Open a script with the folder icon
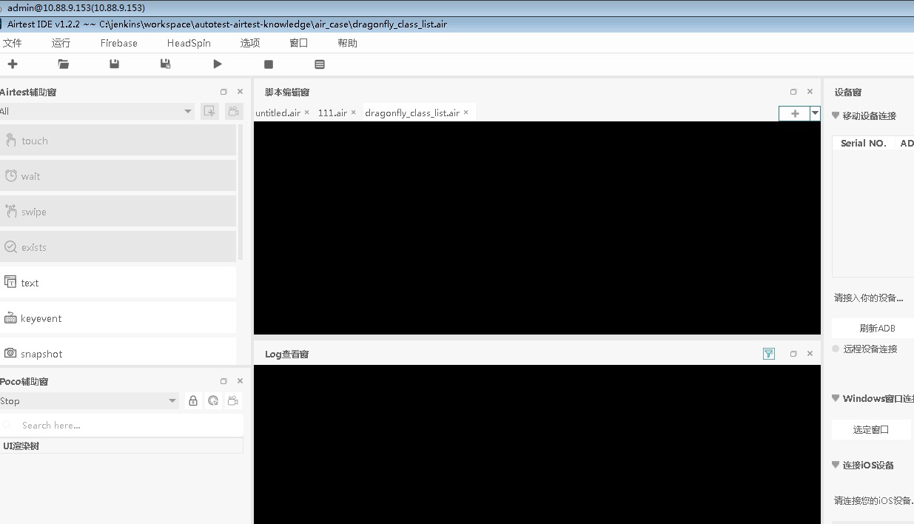 tap(64, 64)
